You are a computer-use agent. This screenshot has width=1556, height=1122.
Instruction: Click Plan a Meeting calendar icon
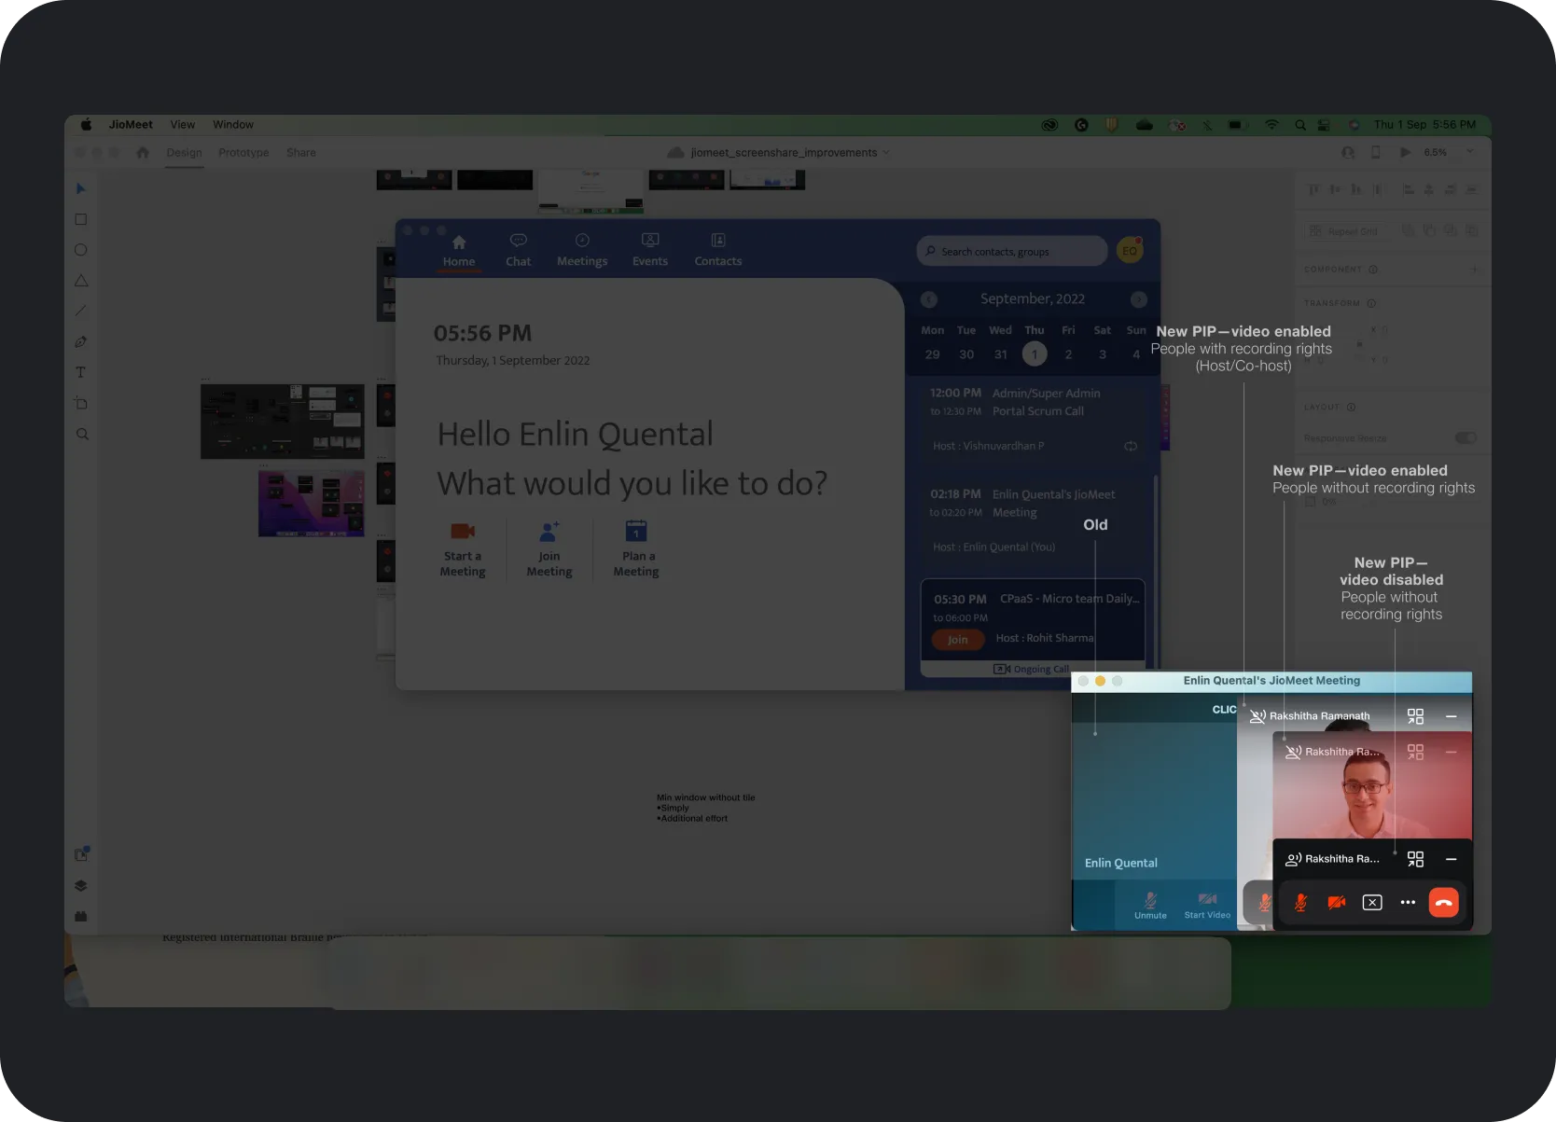pyautogui.click(x=636, y=531)
